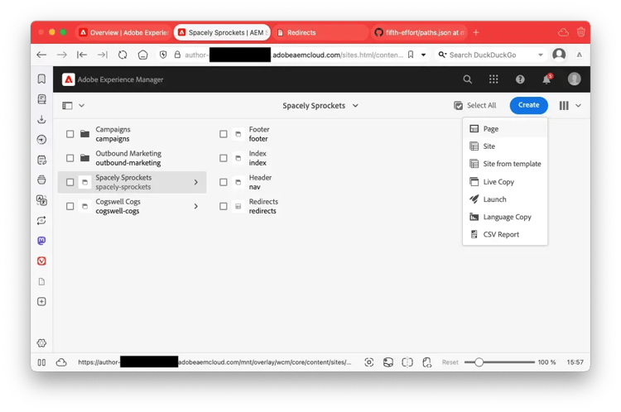This screenshot has height=412, width=621.
Task: Expand the Spacely Sprockets breadcrumb dropdown
Action: [x=355, y=106]
